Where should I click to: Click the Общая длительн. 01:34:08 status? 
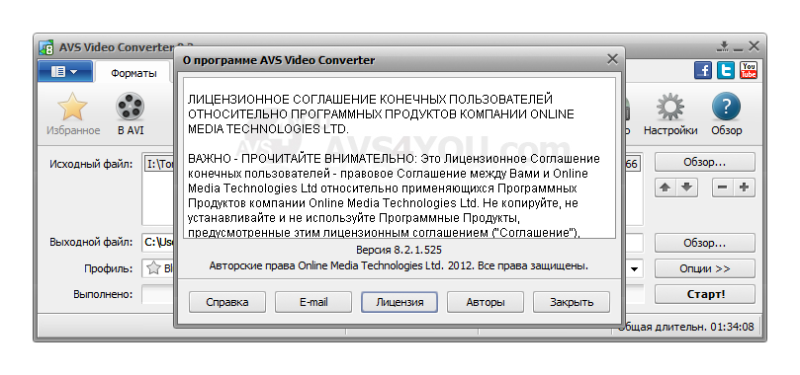[685, 327]
